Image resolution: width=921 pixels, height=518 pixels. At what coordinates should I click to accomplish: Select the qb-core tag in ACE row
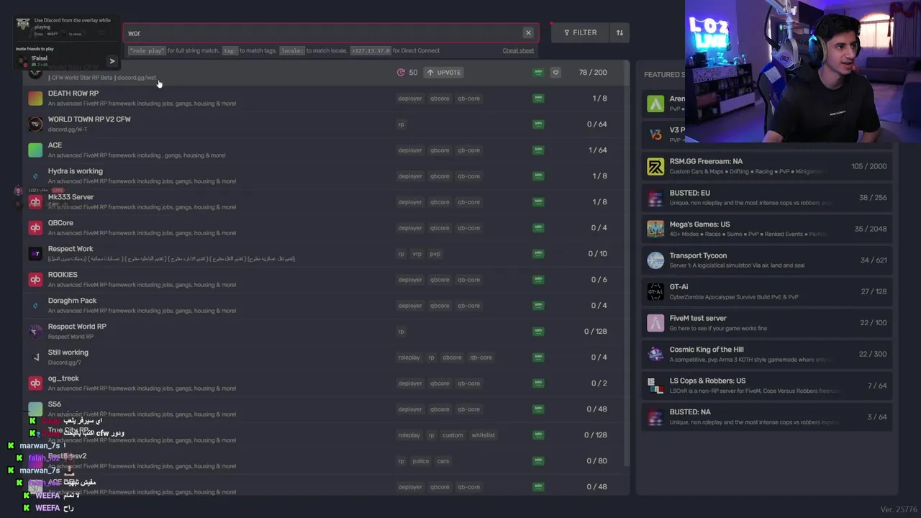(468, 150)
